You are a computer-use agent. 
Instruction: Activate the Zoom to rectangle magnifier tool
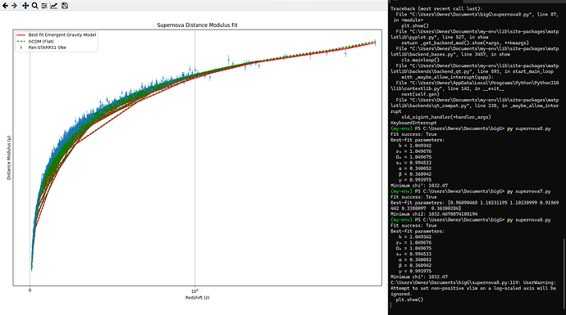pyautogui.click(x=34, y=6)
